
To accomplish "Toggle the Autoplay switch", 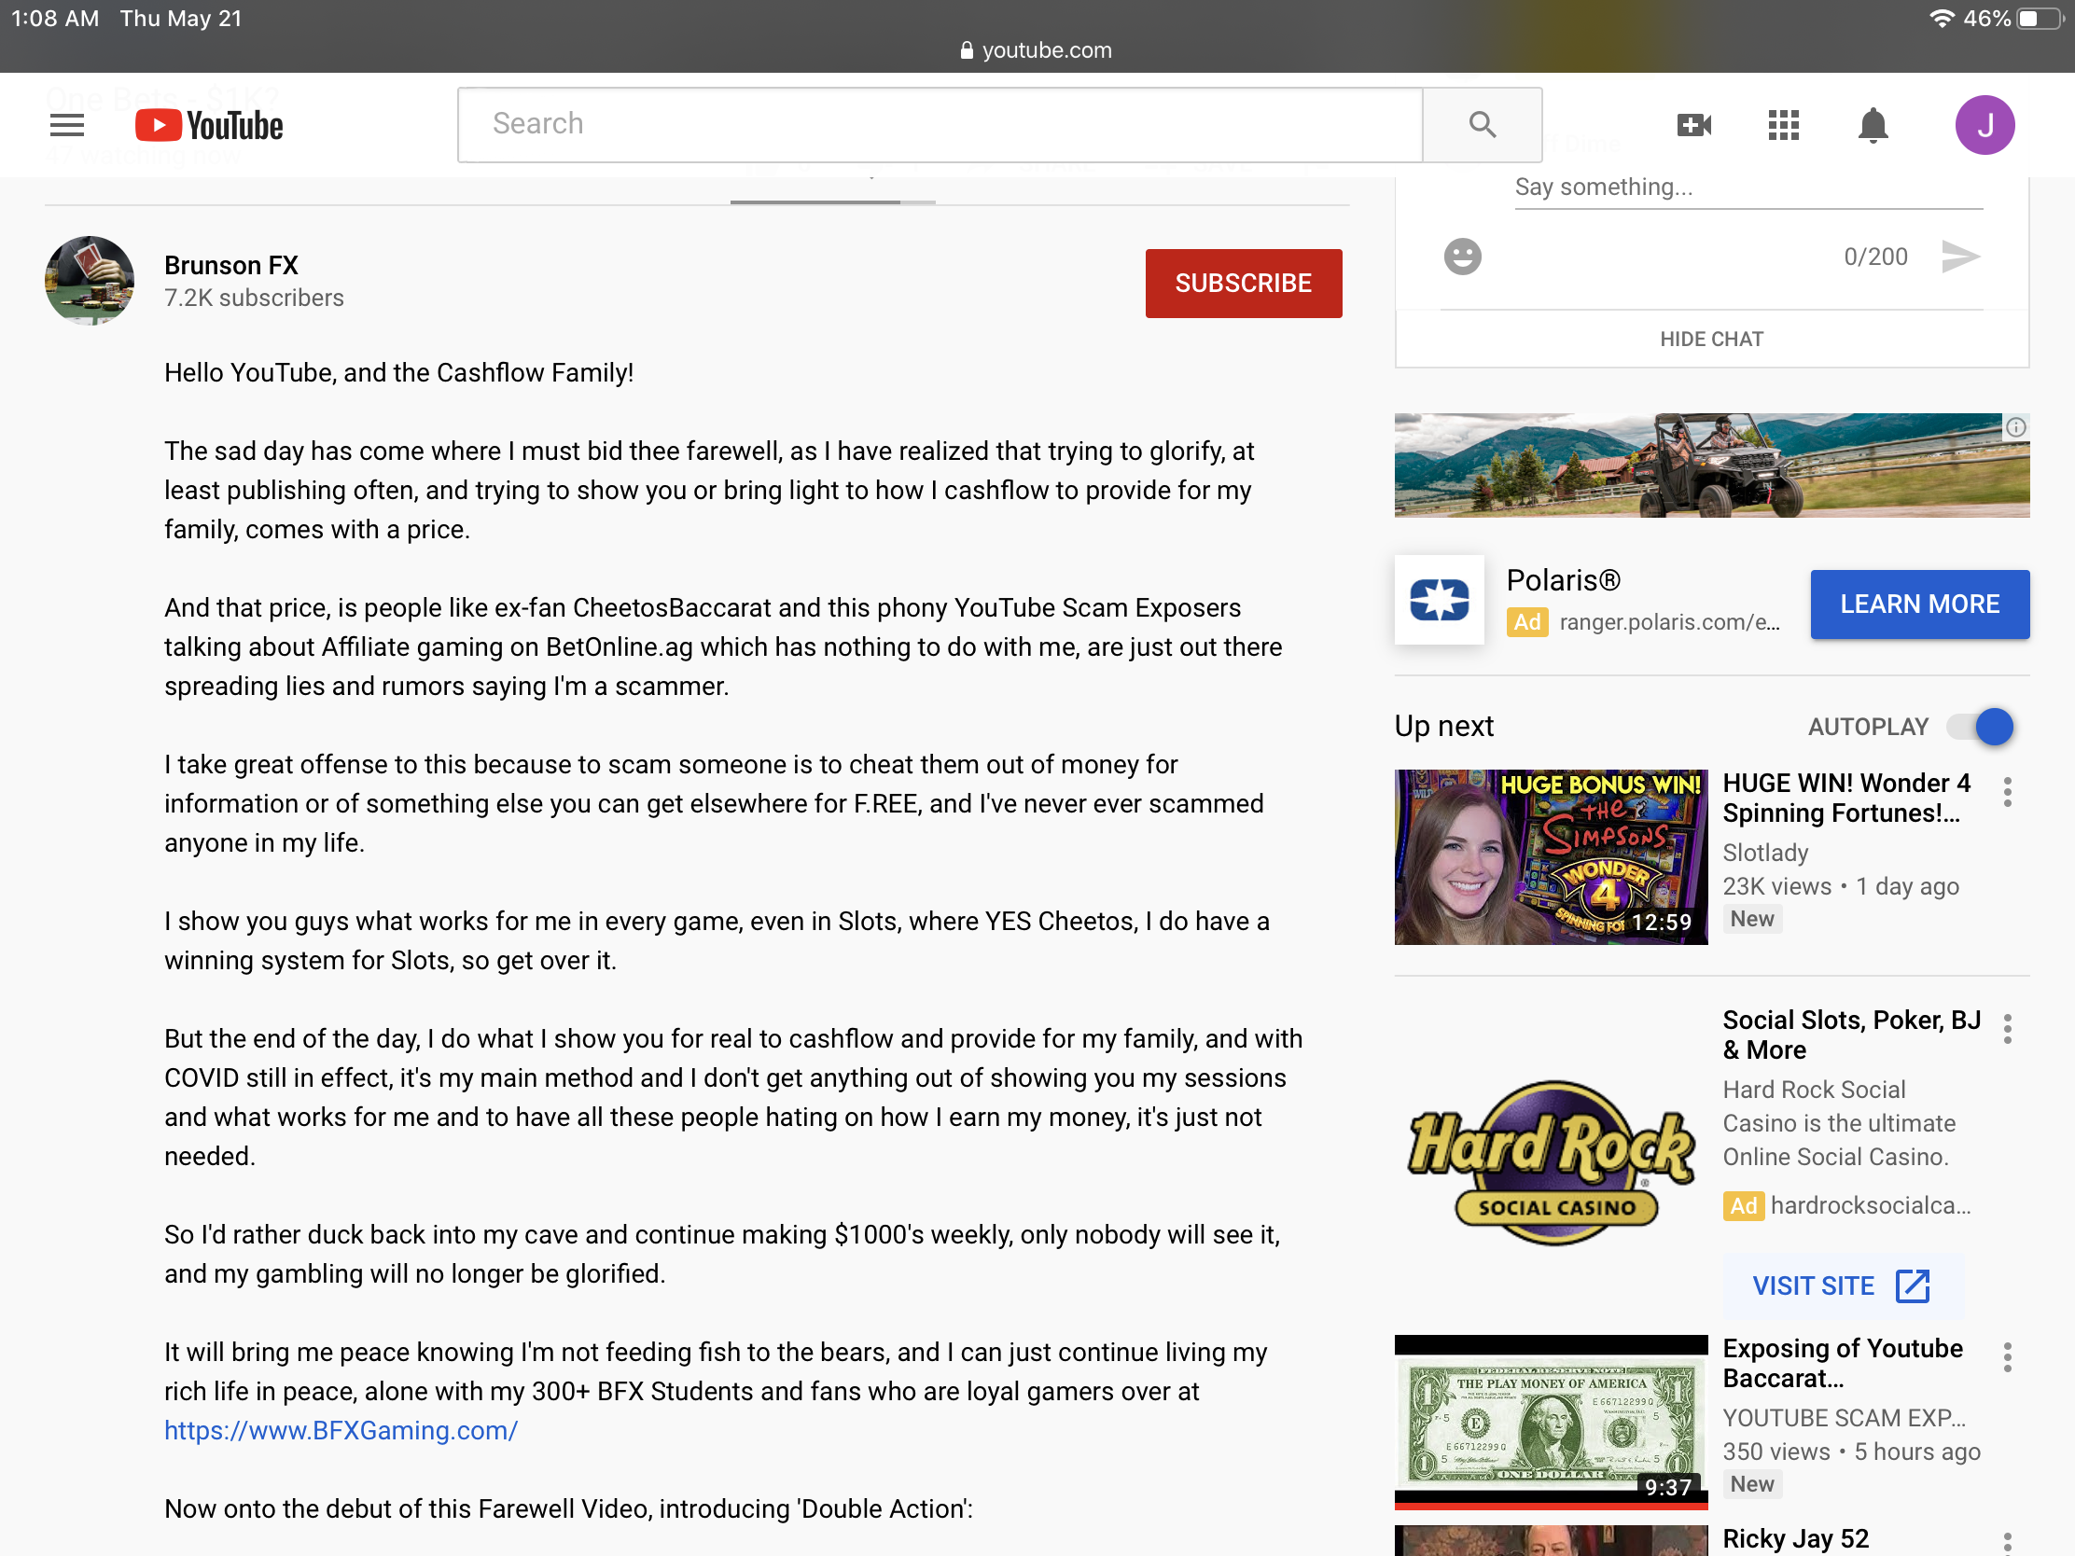I will coord(1980,727).
